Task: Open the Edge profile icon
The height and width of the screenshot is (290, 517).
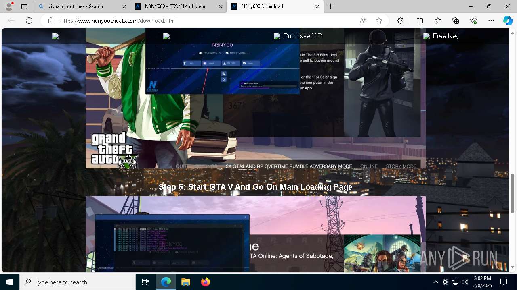Action: pyautogui.click(x=9, y=6)
